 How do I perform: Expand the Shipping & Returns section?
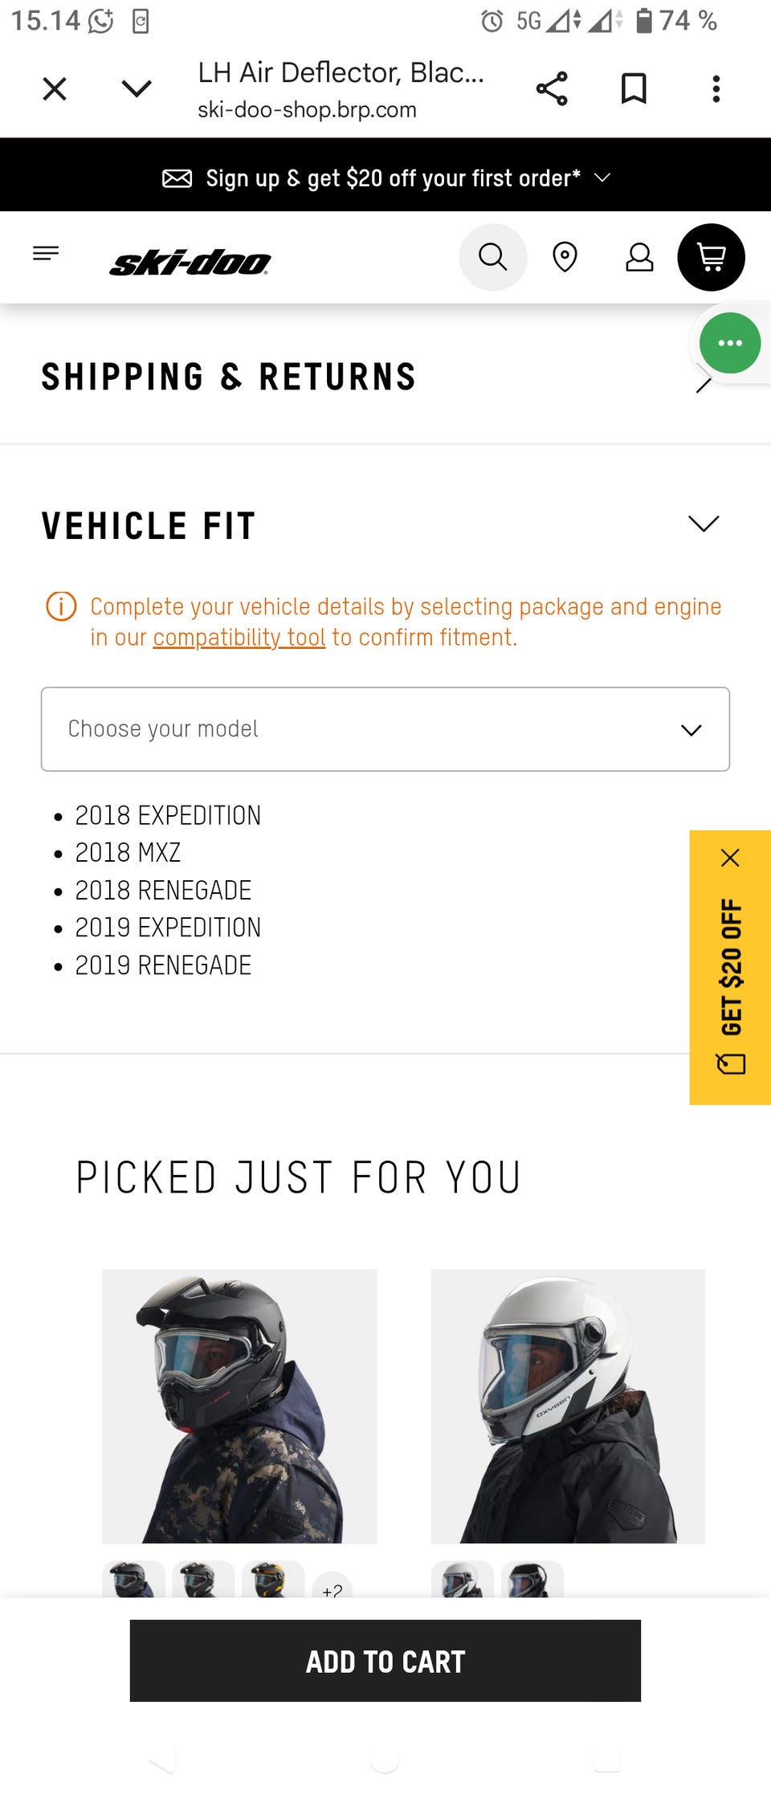tap(385, 377)
